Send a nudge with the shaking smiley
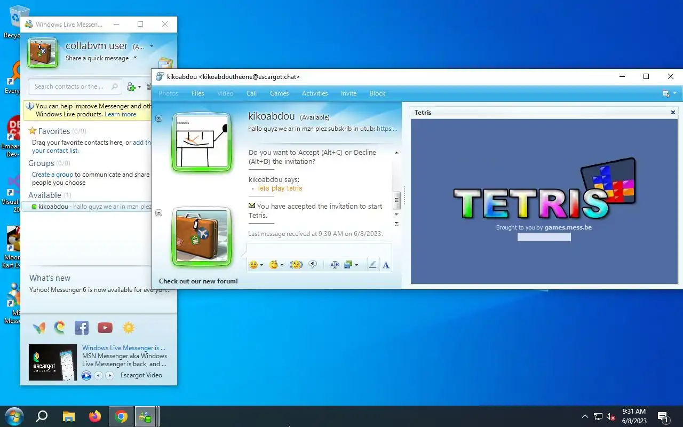 click(296, 265)
